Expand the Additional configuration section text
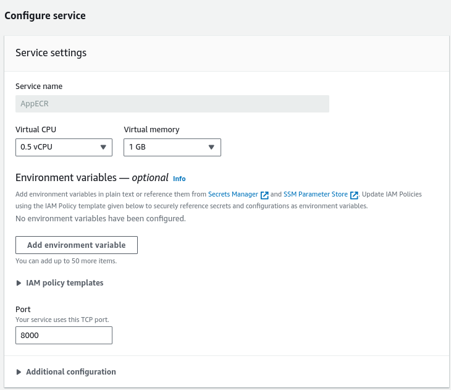 click(x=70, y=372)
